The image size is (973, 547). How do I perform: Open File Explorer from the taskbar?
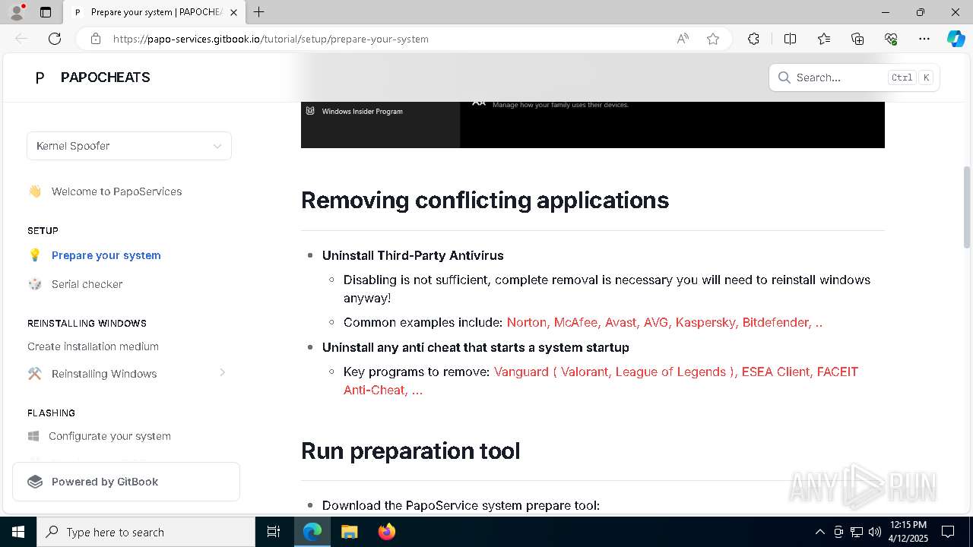coord(349,532)
